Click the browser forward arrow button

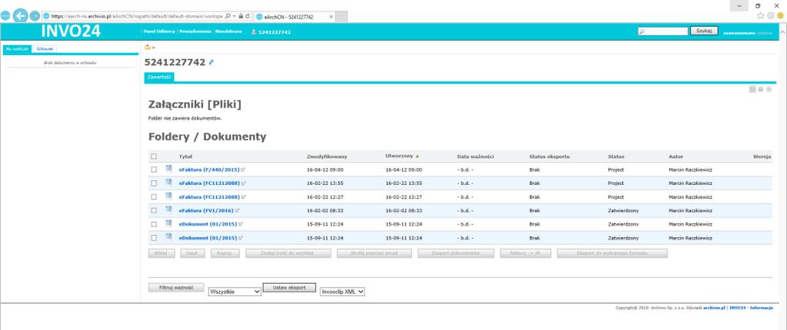pyautogui.click(x=35, y=15)
